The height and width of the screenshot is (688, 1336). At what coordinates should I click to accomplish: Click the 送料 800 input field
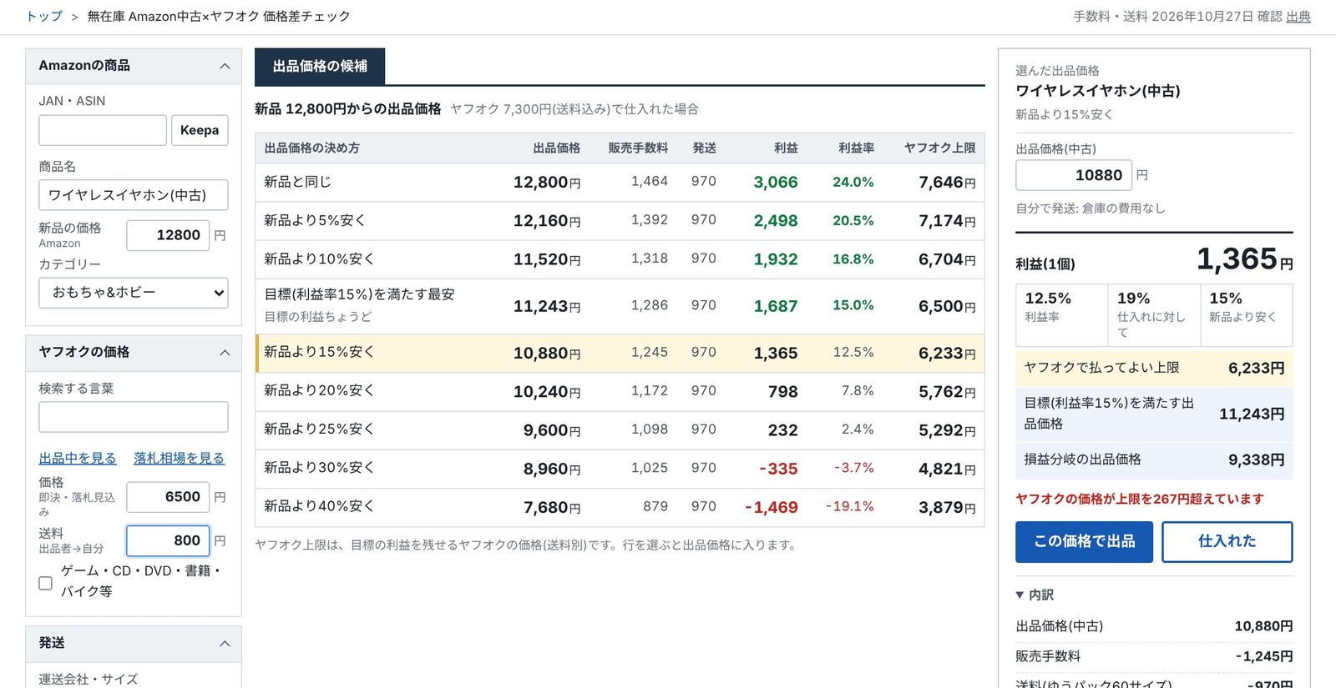(x=168, y=540)
